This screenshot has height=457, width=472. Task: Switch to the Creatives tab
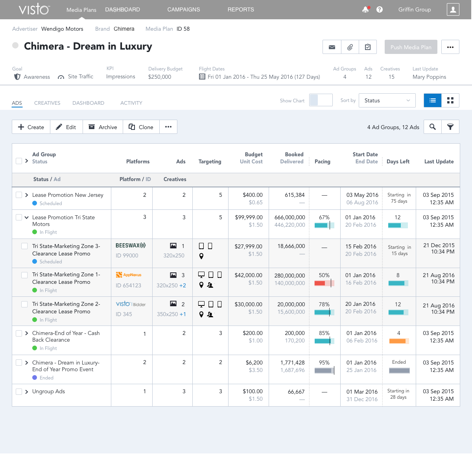pyautogui.click(x=47, y=103)
